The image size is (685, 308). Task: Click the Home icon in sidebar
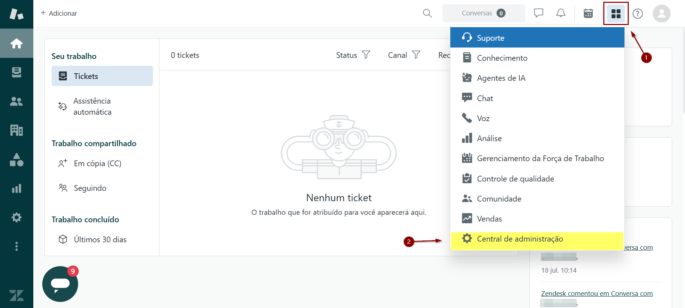16,44
